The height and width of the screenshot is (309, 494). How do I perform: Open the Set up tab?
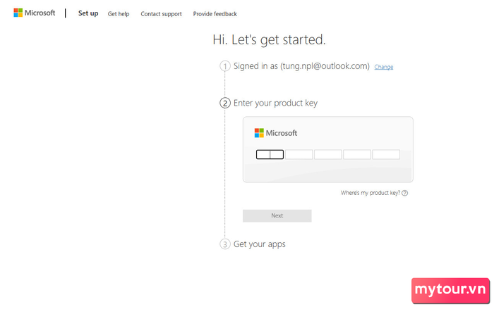coord(88,13)
